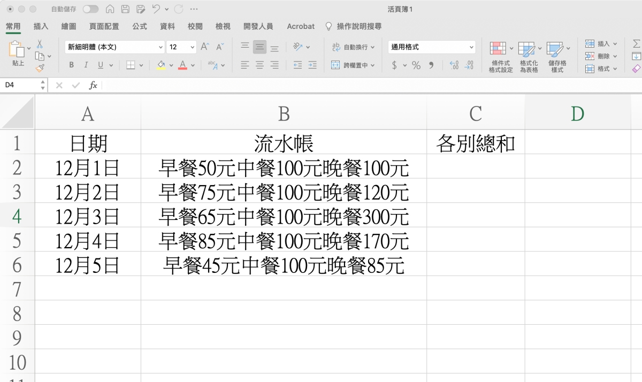Click the Save As icon with pencil
Screen dimensions: 642x382
tap(141, 9)
